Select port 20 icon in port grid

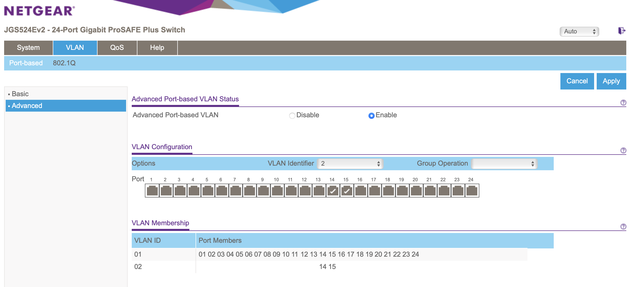[416, 191]
